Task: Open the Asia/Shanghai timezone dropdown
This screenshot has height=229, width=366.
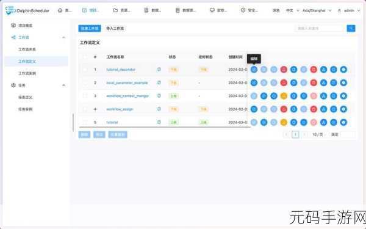Action: 317,10
